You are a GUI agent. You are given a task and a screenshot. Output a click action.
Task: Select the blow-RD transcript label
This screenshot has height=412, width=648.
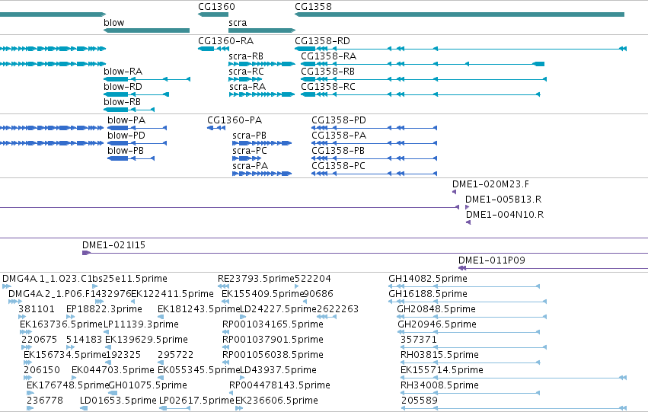(x=123, y=87)
